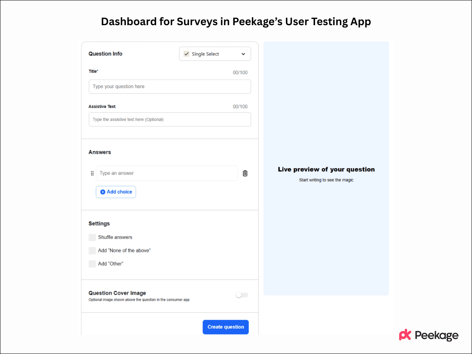Click the Type your question here field
472x354 pixels.
[170, 86]
